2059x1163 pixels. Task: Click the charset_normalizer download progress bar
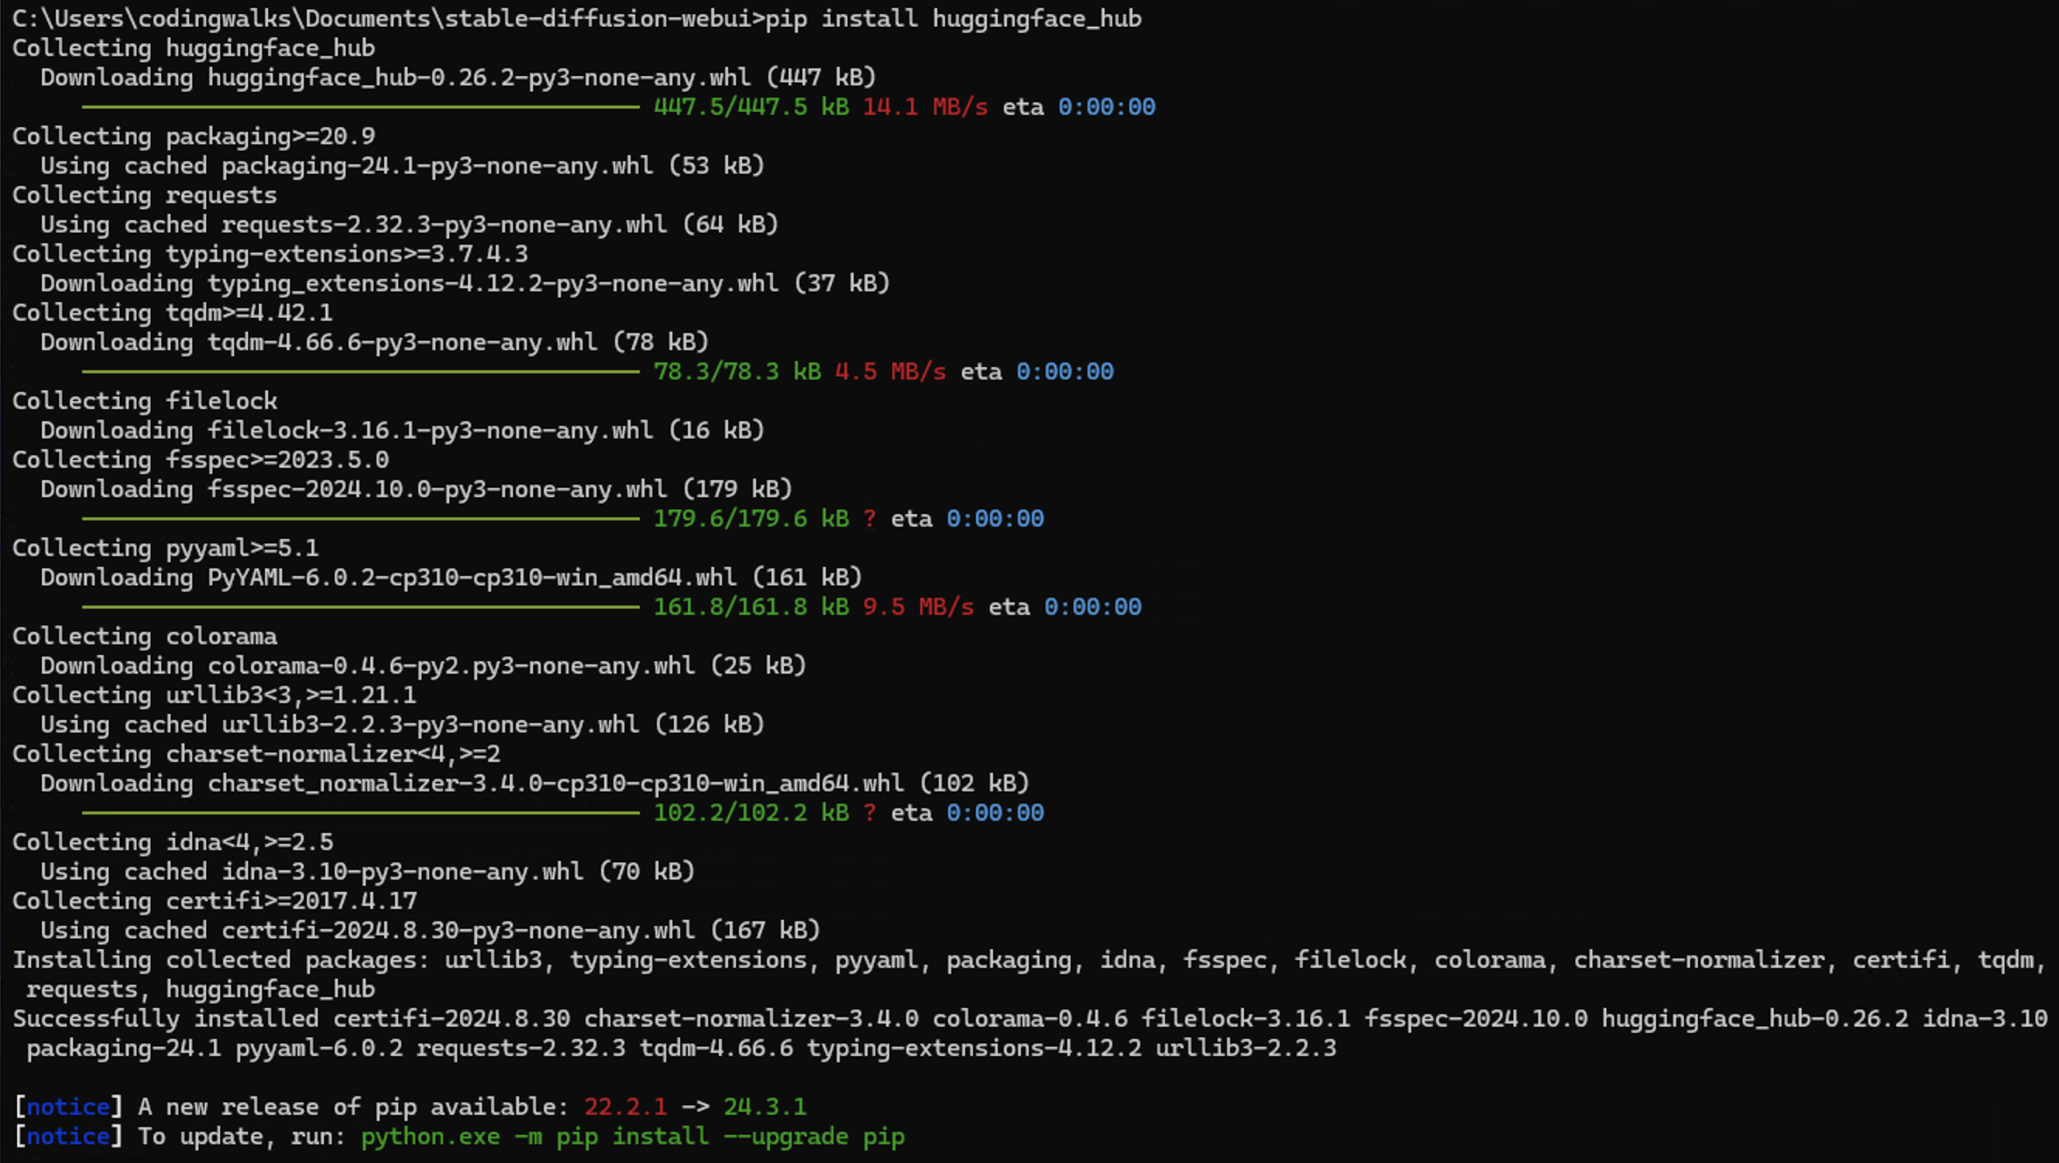(x=359, y=813)
